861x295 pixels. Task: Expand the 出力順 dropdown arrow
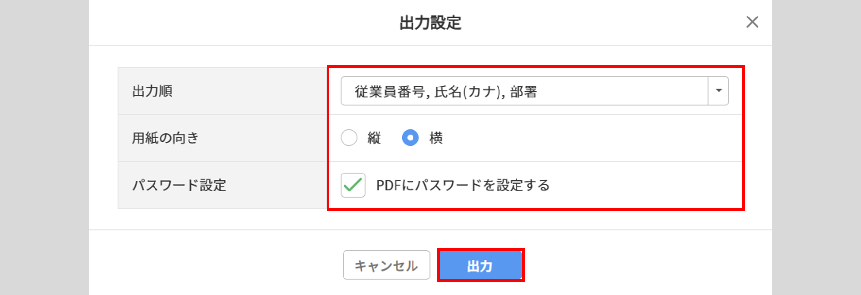point(719,91)
